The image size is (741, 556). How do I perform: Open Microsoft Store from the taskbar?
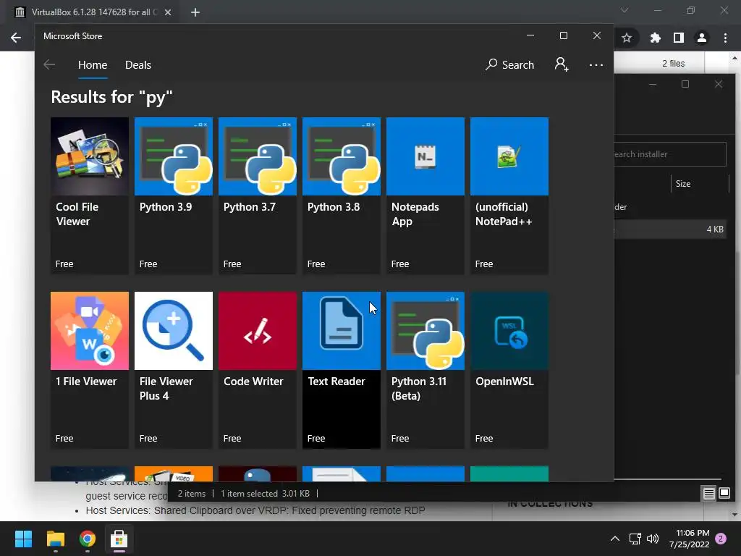point(119,539)
